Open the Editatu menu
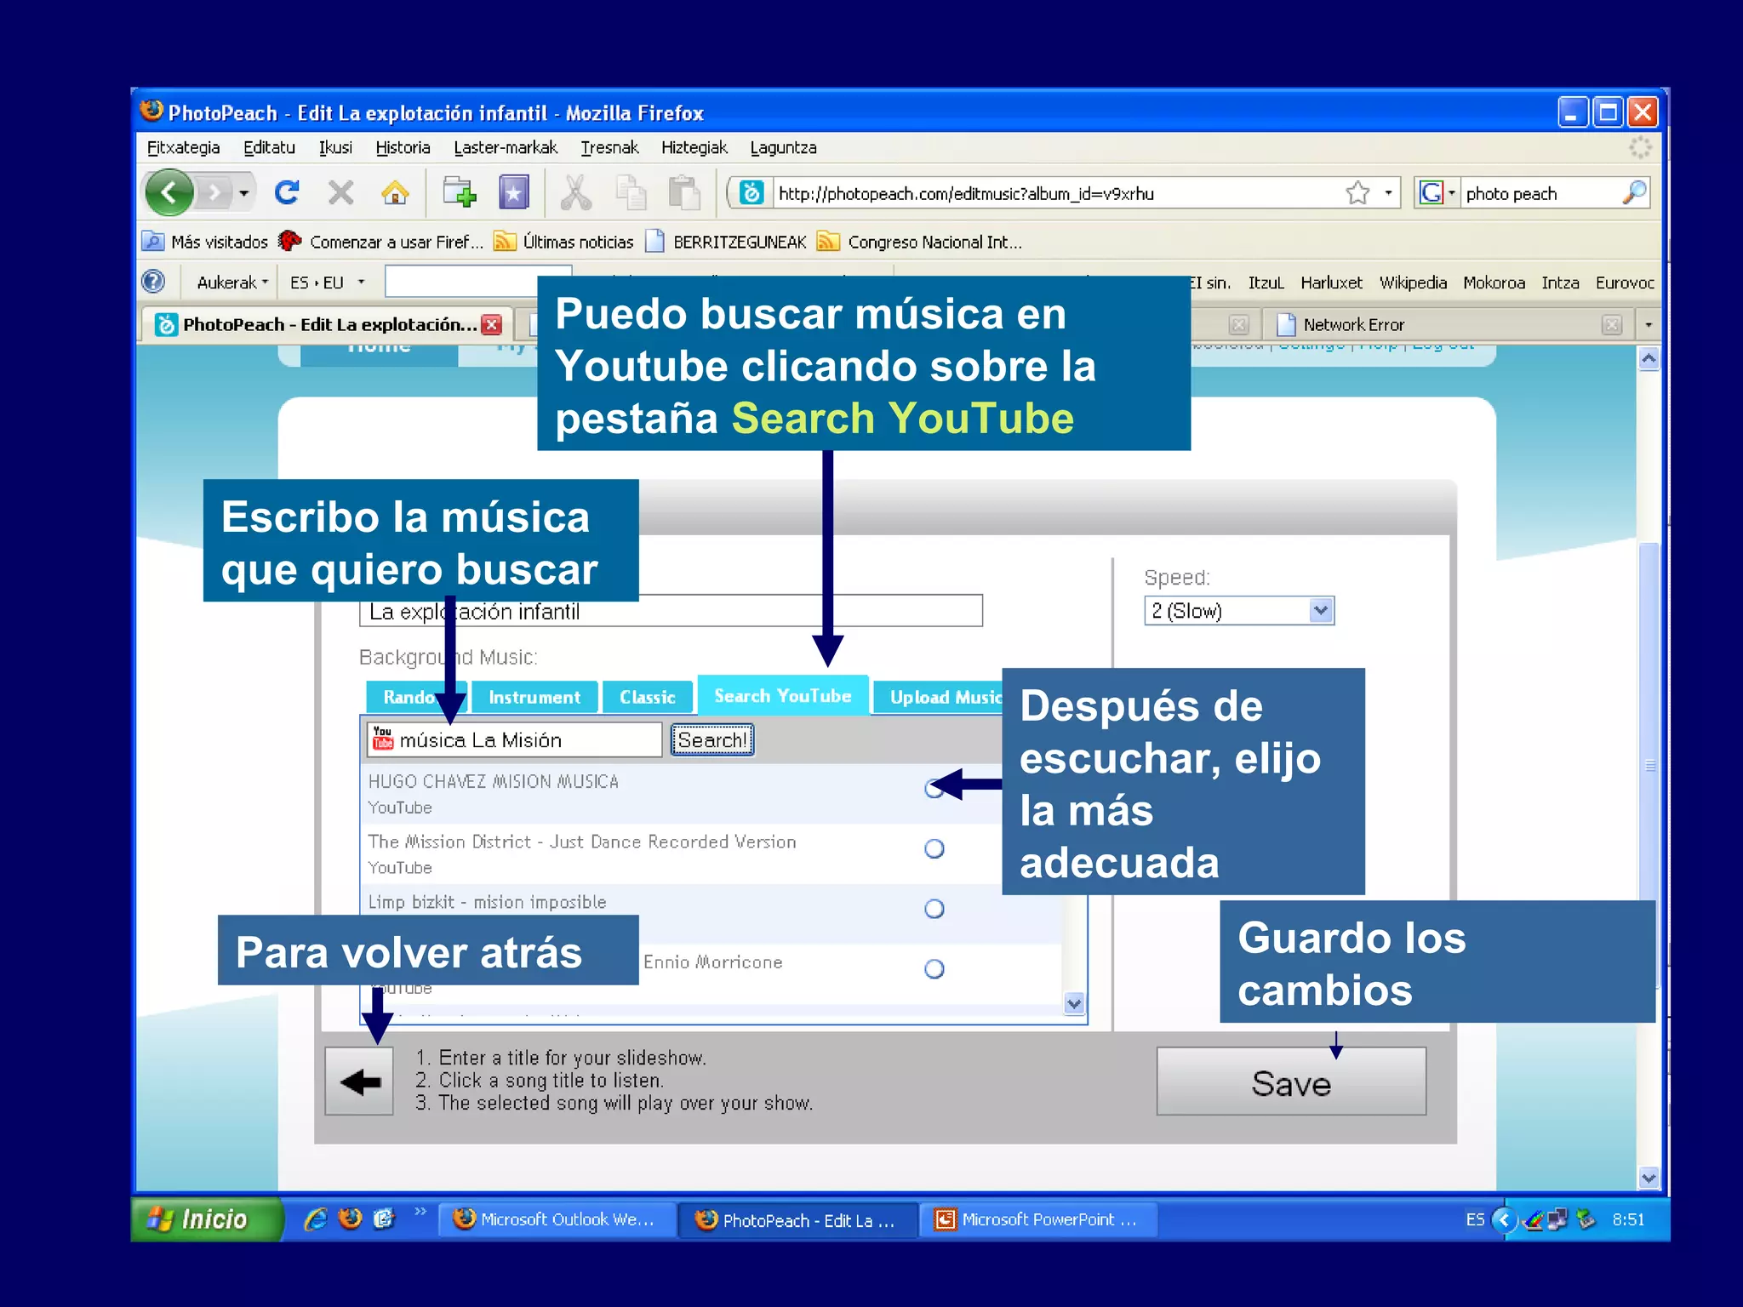The height and width of the screenshot is (1307, 1743). point(269,147)
